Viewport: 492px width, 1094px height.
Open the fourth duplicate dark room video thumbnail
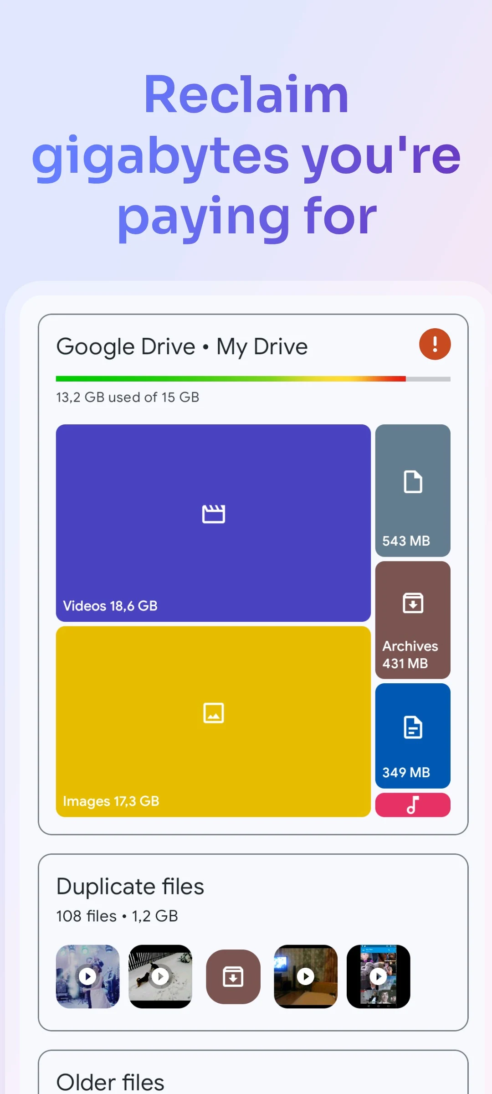click(x=306, y=976)
